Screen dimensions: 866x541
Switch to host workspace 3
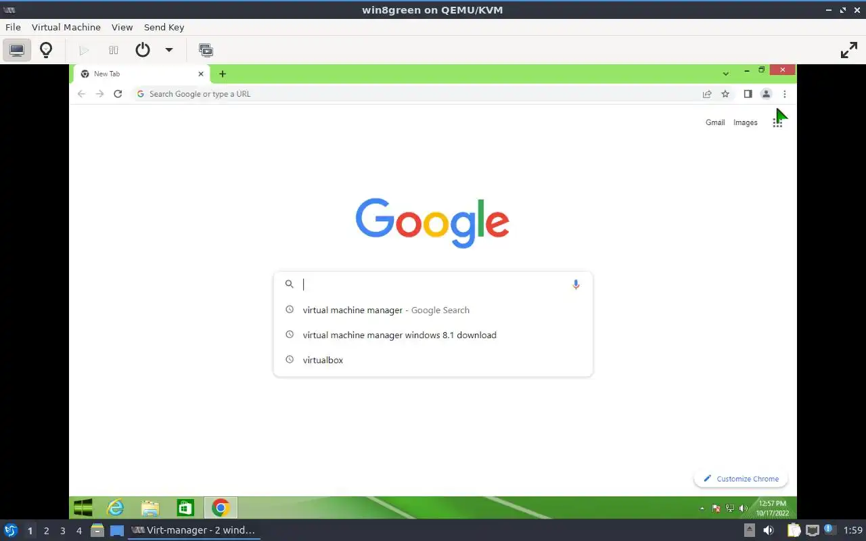(x=62, y=531)
